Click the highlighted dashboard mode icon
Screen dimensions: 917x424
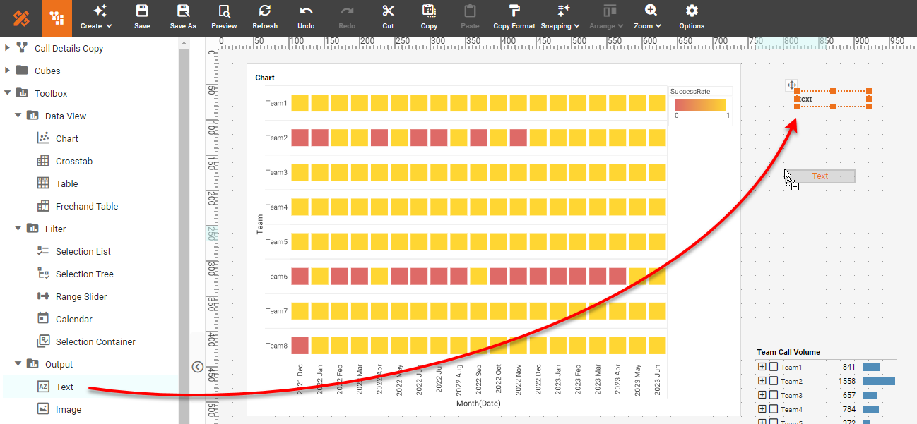(57, 18)
